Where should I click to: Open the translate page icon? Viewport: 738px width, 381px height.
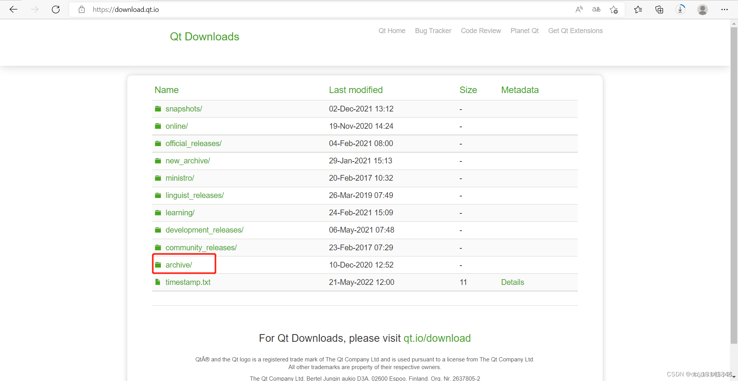(x=596, y=10)
